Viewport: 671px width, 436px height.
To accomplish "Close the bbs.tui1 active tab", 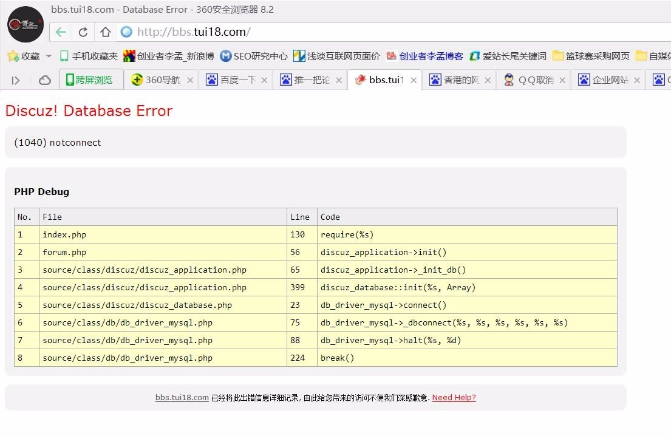I will tap(414, 80).
